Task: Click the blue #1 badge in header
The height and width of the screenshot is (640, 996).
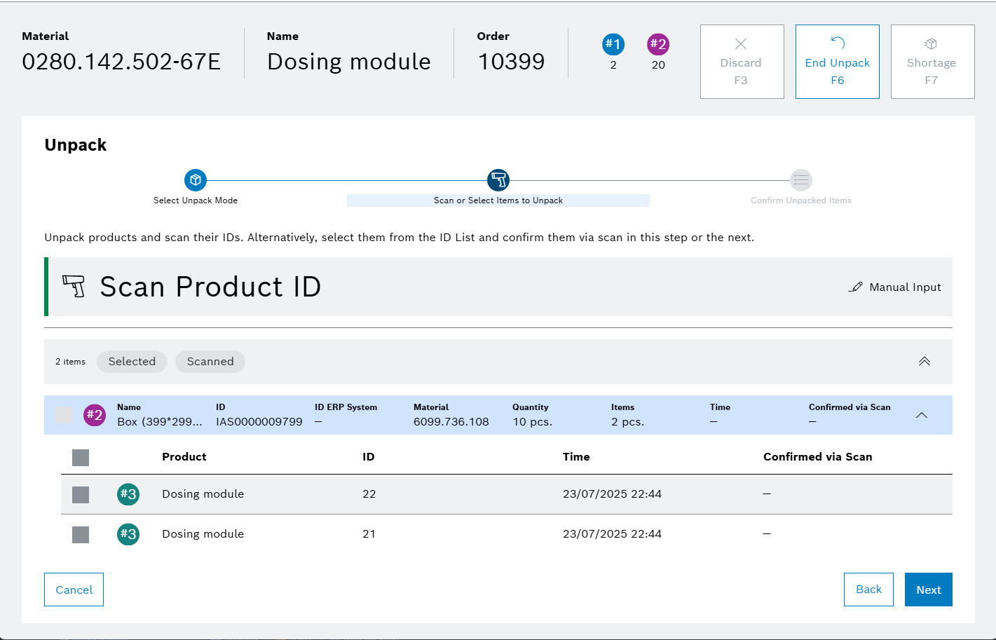Action: coord(613,44)
